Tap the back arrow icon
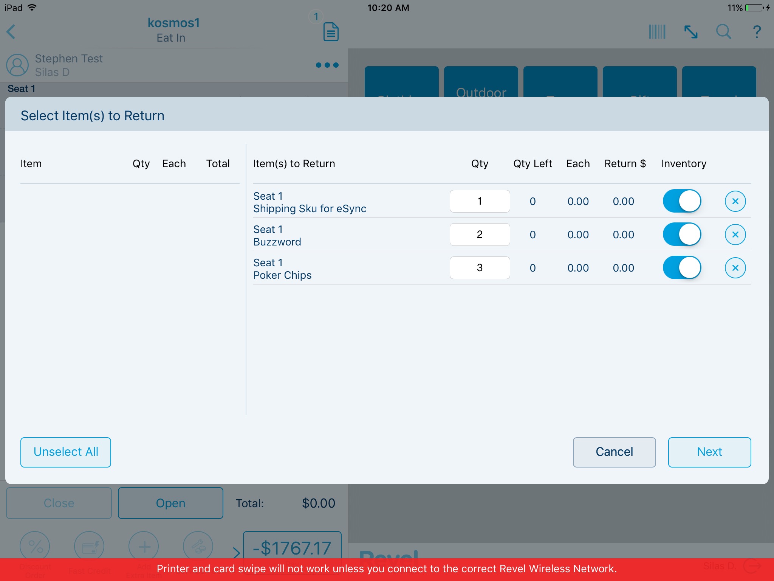The height and width of the screenshot is (581, 774). pyautogui.click(x=11, y=32)
